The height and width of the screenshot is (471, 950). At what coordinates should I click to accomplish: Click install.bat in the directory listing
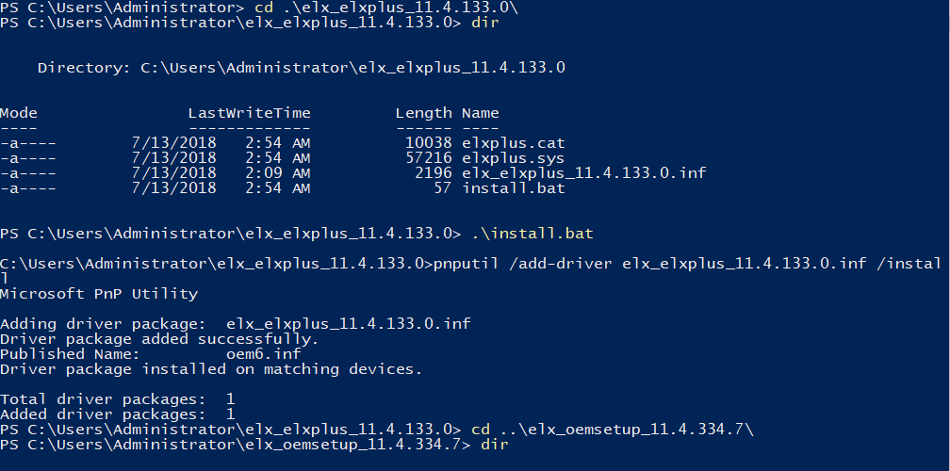pyautogui.click(x=513, y=188)
